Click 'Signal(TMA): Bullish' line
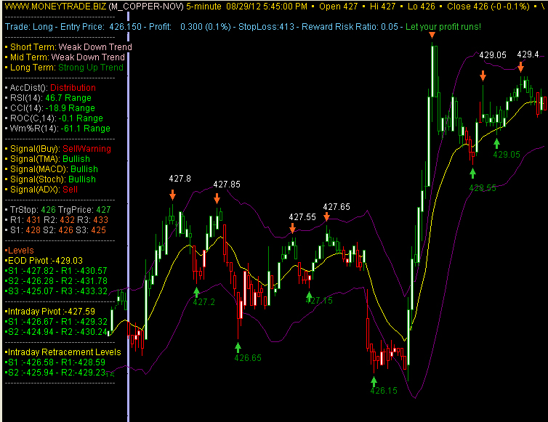The image size is (548, 422). [x=47, y=158]
